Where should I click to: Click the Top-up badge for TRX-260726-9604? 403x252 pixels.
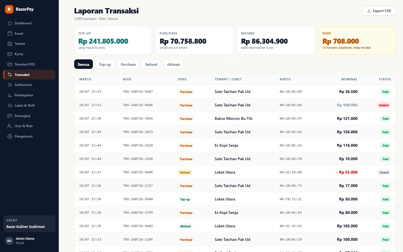185,199
